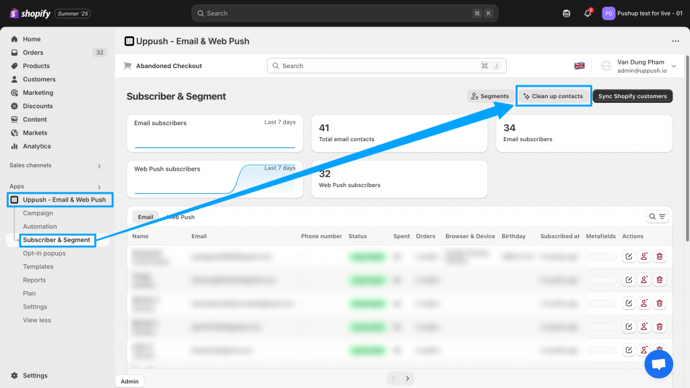Click delete trash icon in first subscriber row

[x=659, y=256]
